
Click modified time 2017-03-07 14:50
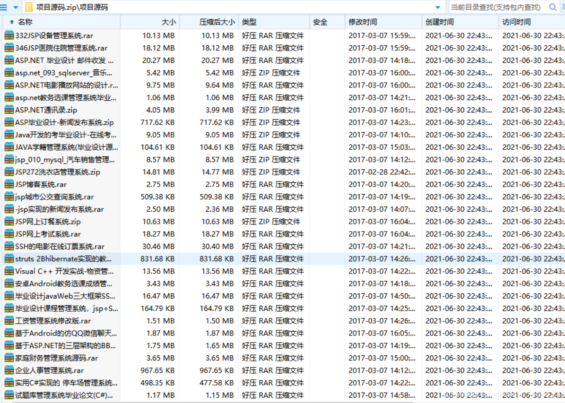(382, 296)
